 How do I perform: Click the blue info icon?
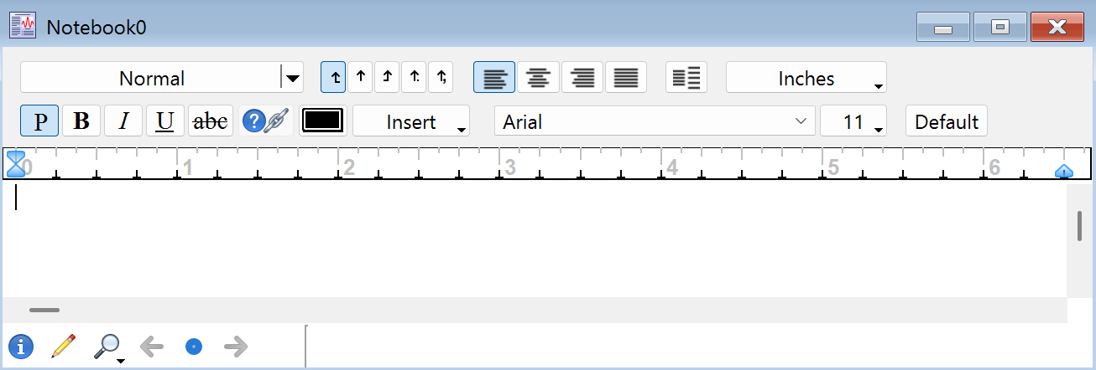coord(21,346)
